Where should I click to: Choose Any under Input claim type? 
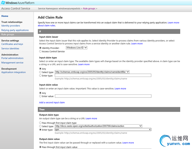pos(40,68)
